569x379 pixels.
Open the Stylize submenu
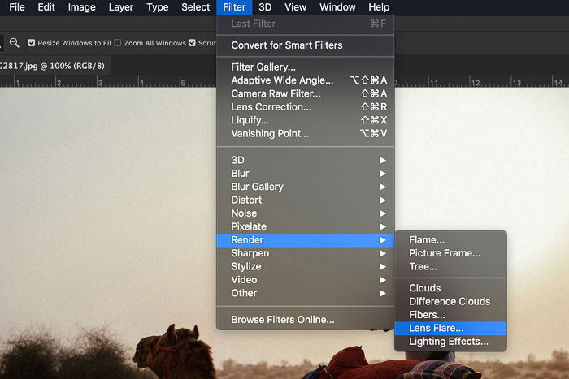point(305,267)
